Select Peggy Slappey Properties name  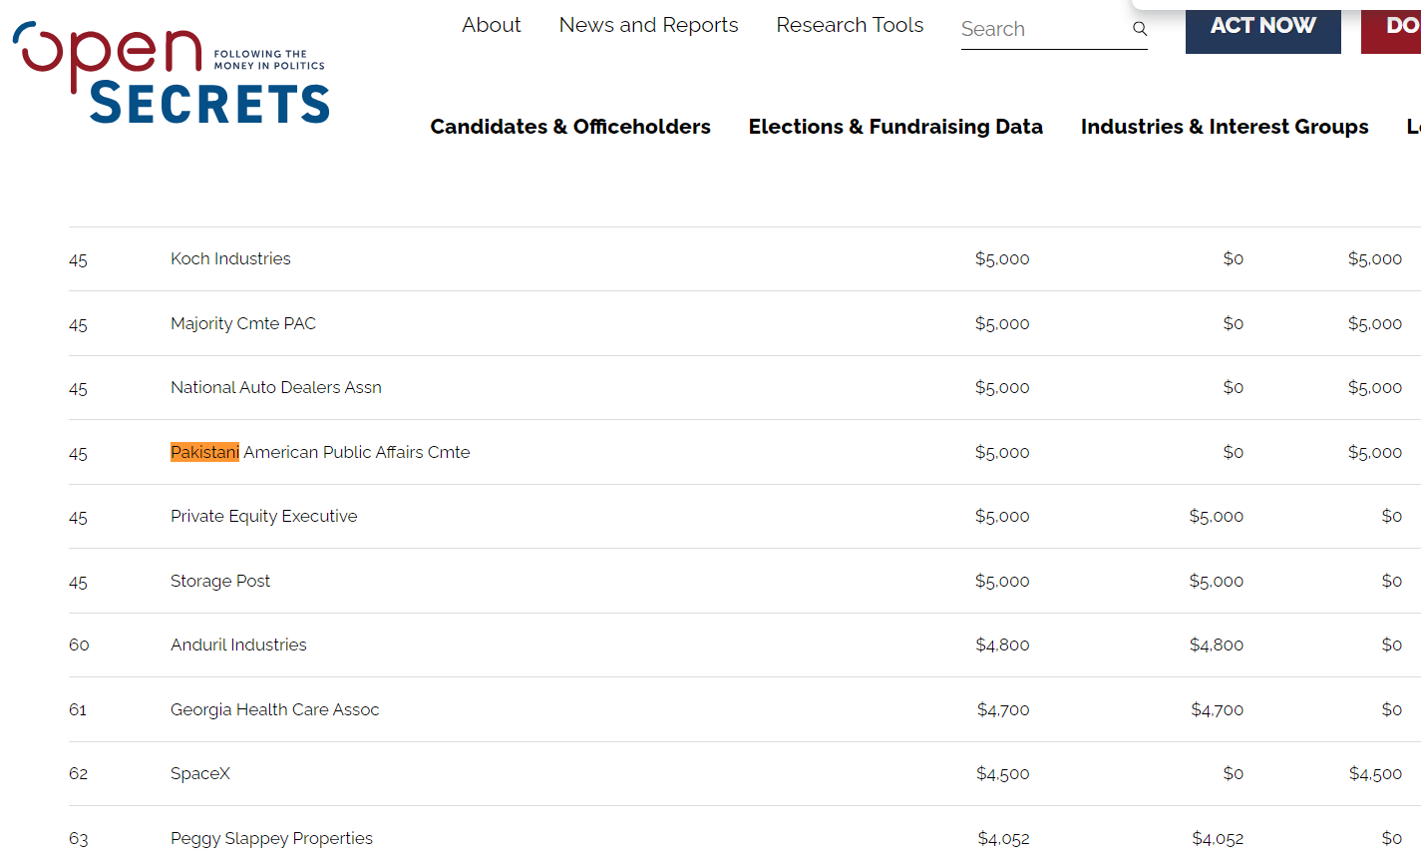point(271,838)
